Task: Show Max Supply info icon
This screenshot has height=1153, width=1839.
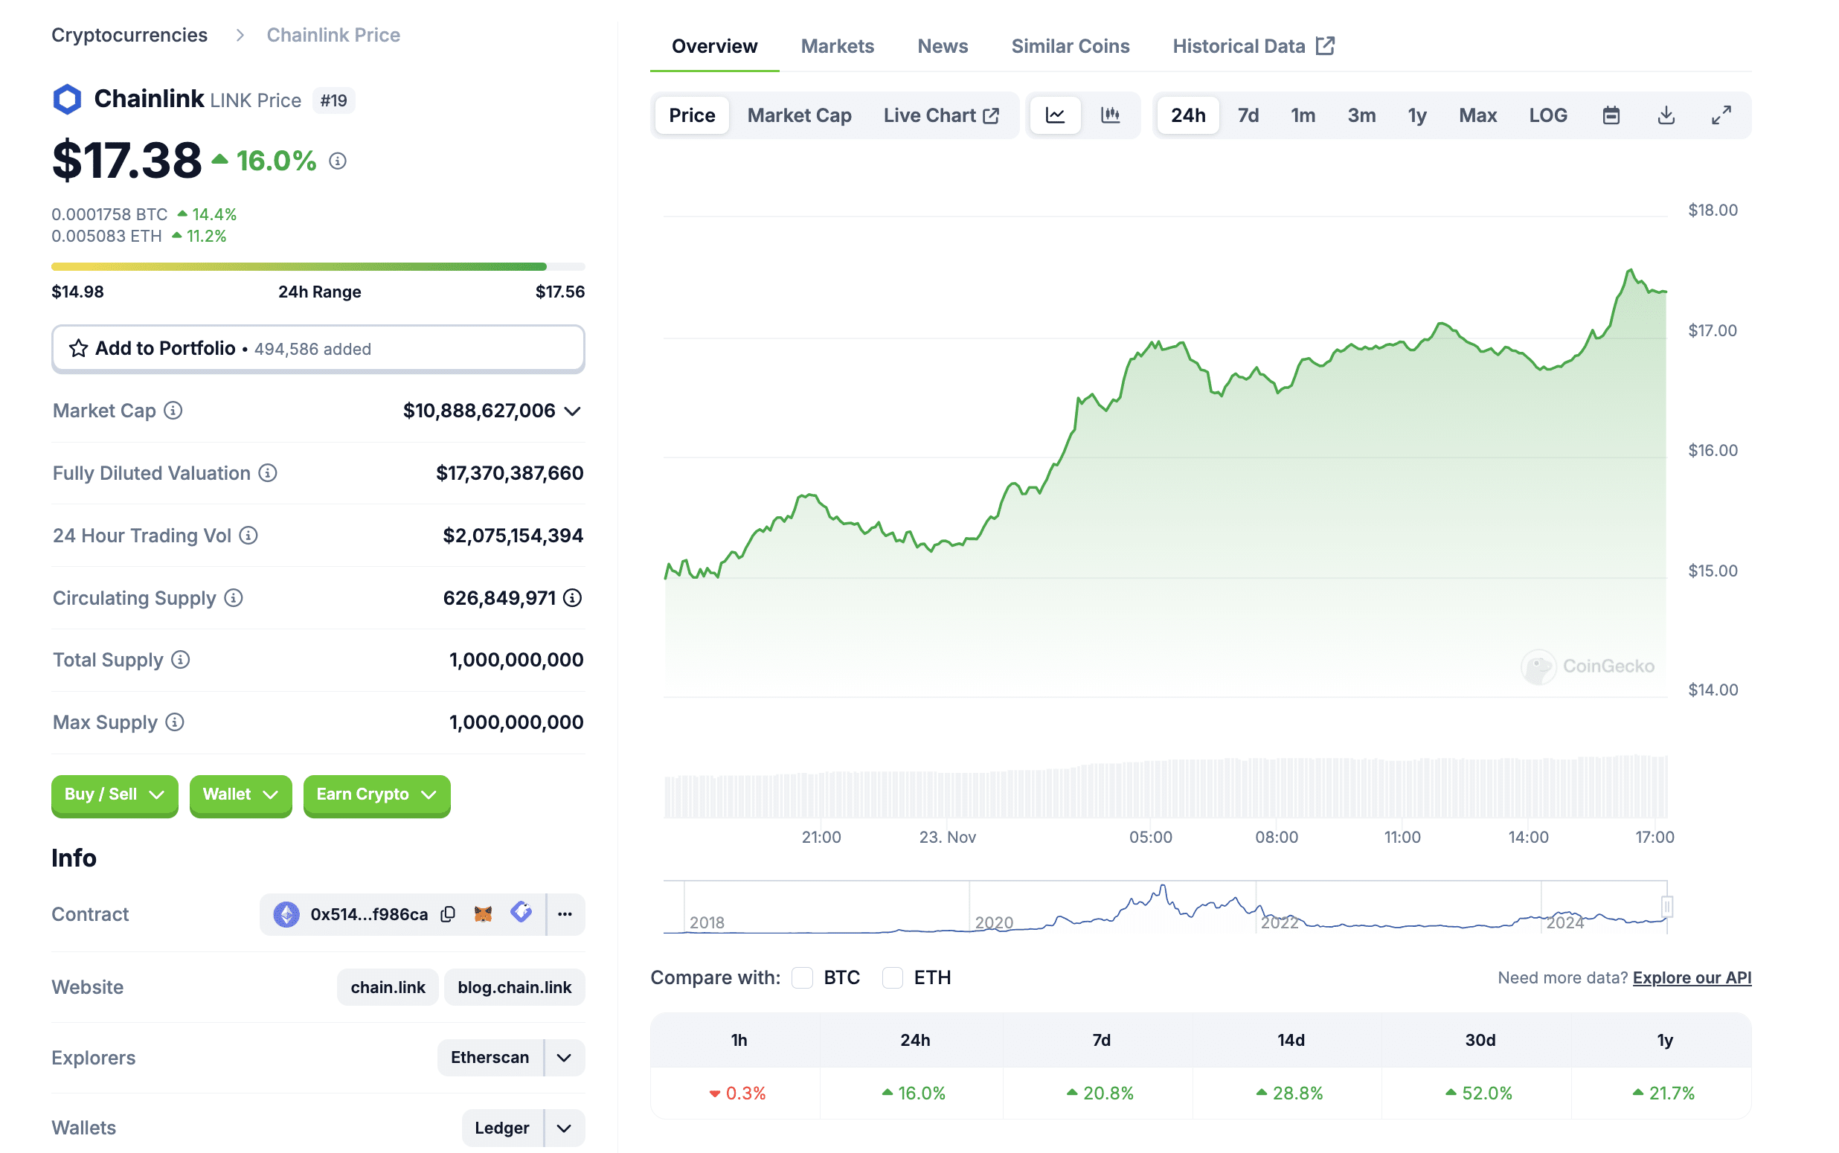Action: (175, 722)
